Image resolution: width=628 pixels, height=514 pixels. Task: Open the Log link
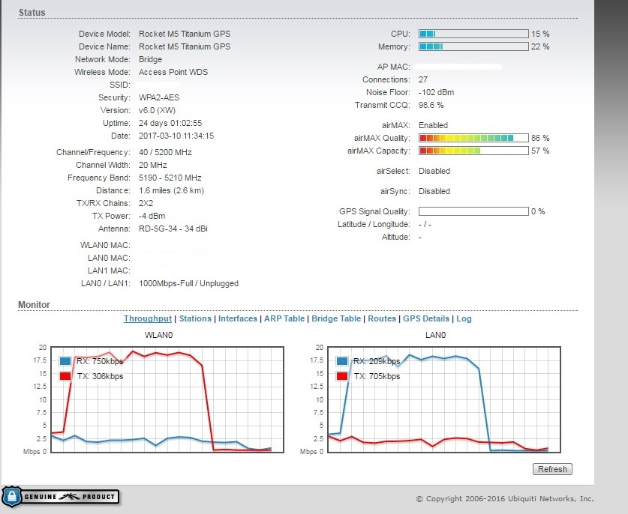[x=464, y=318]
